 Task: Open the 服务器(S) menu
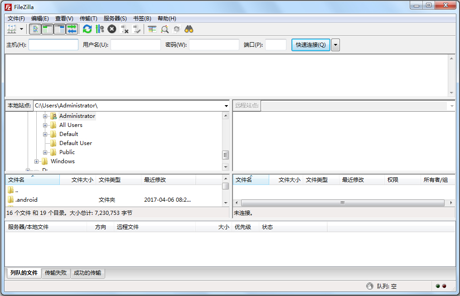[x=115, y=19]
